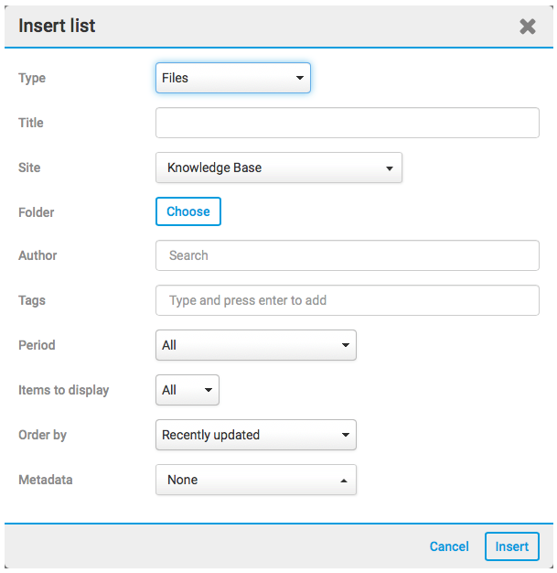Screen dimensions: 557x573
Task: Click the Title text field
Action: [x=348, y=123]
